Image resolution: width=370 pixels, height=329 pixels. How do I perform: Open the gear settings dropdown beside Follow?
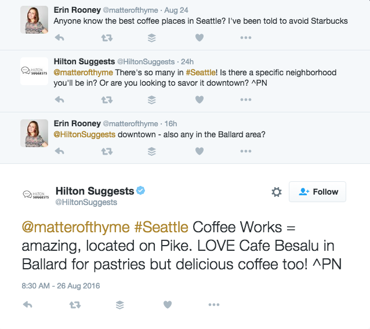click(x=277, y=192)
